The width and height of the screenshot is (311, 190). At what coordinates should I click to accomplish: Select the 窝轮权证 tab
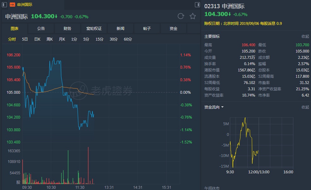pyautogui.click(x=94, y=29)
